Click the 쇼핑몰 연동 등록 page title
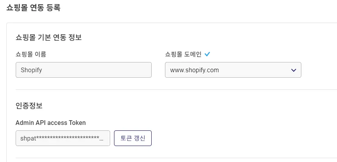 pyautogui.click(x=33, y=7)
